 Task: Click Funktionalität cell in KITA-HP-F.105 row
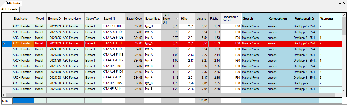click(x=306, y=84)
